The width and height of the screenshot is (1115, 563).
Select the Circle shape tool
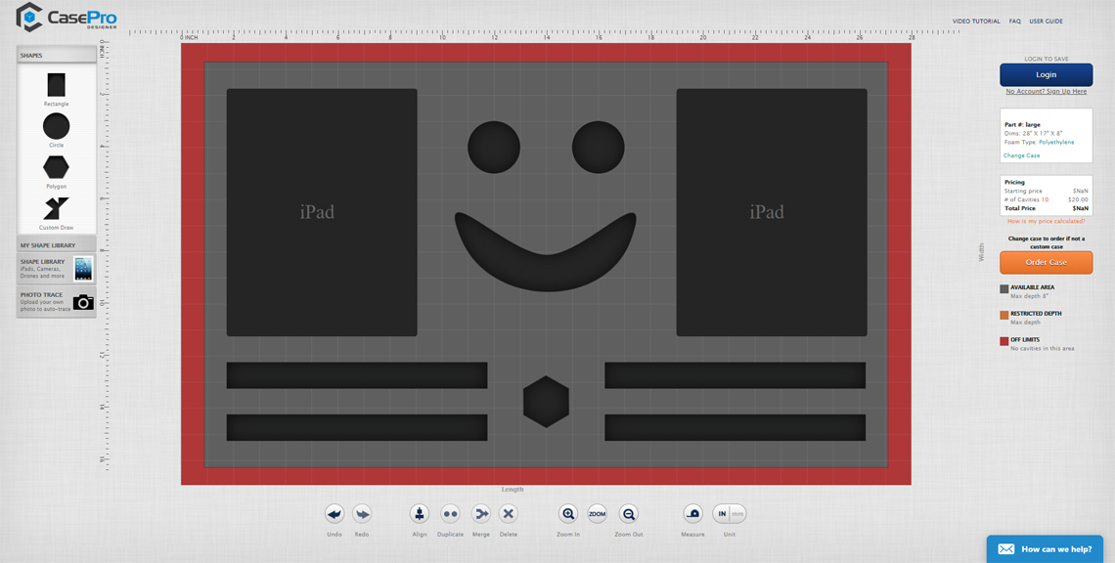click(x=56, y=126)
